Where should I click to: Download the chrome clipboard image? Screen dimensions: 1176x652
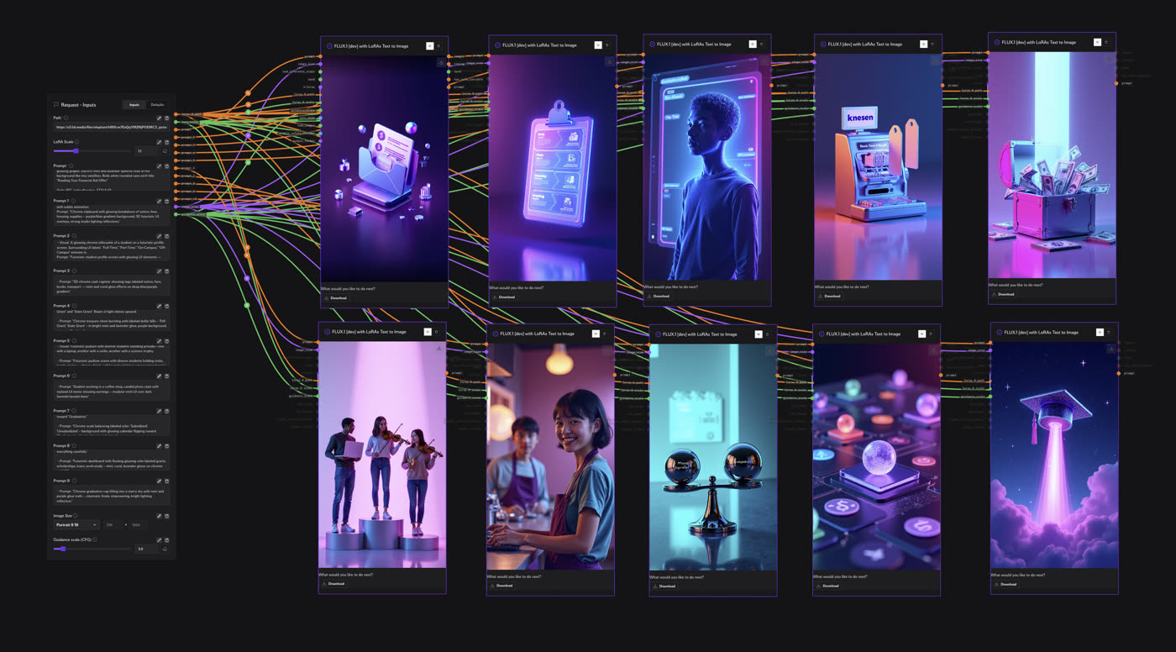tap(503, 297)
